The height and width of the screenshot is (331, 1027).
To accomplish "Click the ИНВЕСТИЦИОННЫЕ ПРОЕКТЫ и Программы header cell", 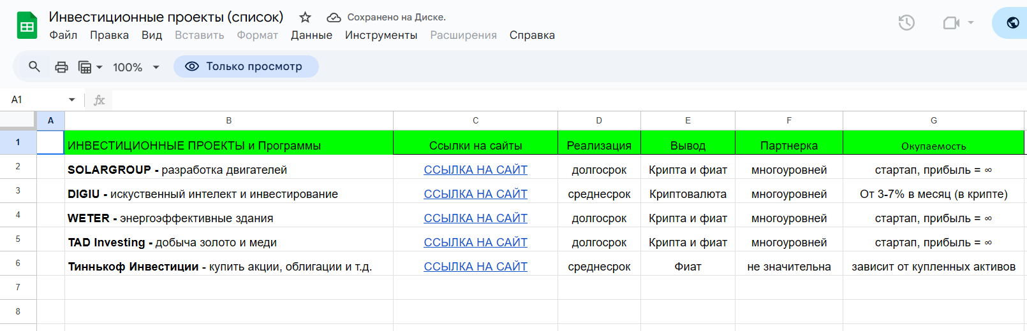I will point(229,143).
